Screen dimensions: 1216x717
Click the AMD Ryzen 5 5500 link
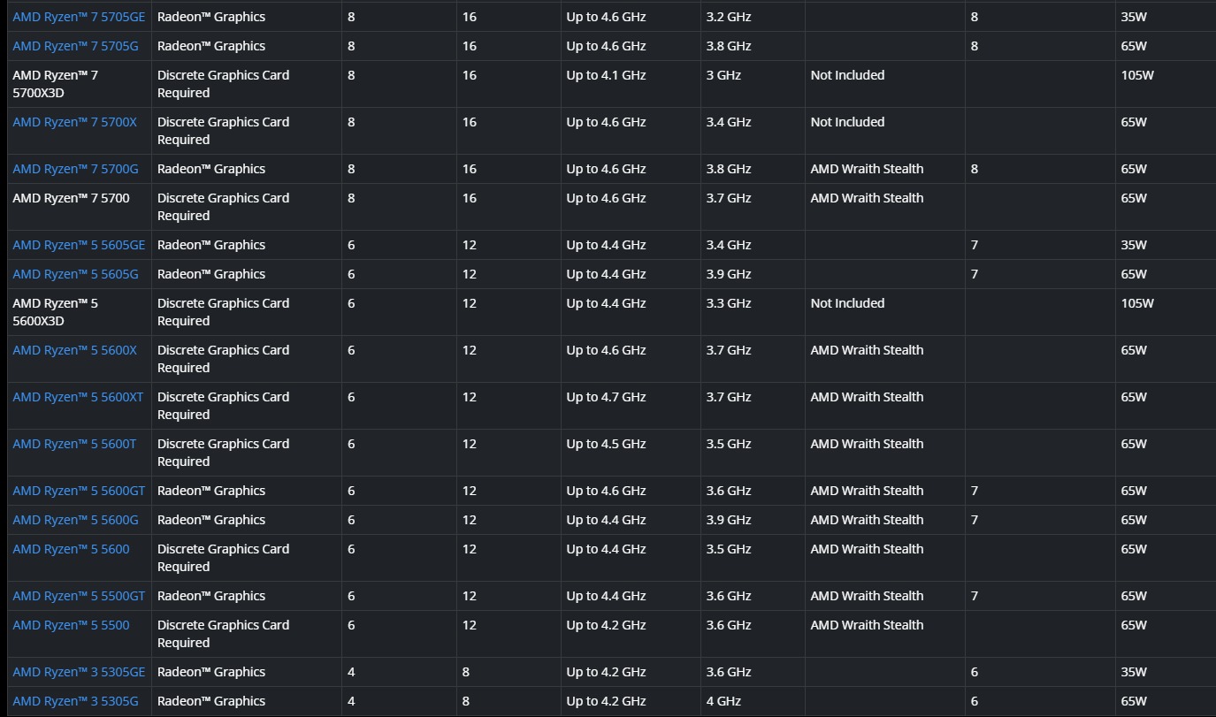pos(71,625)
